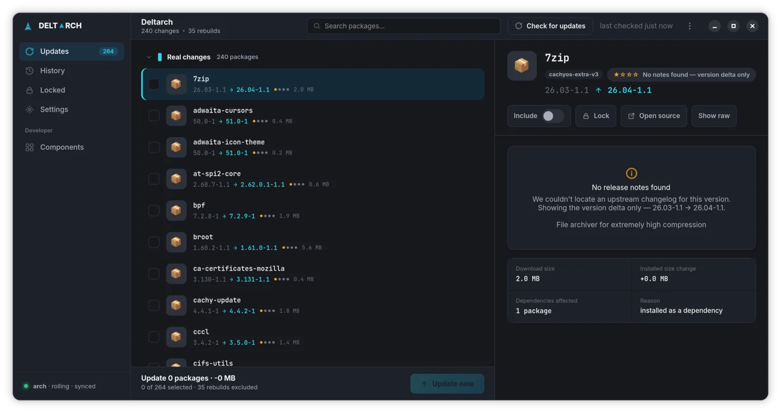Click the bpf package icon
The image size is (781, 413).
pos(176,210)
